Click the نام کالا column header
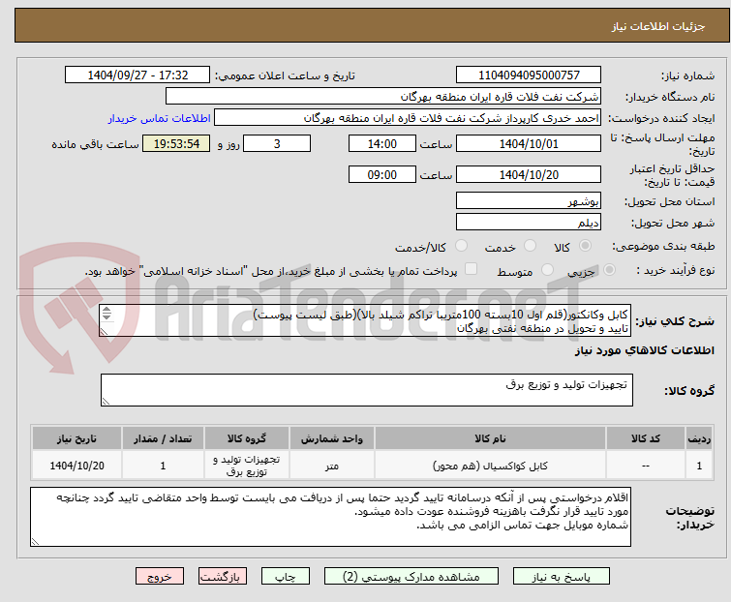 [490, 438]
